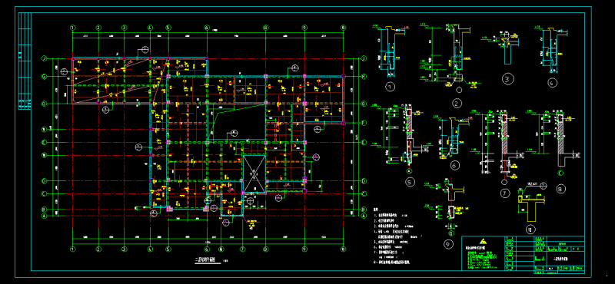This screenshot has width=615, height=284.
Task: Select the X-crossed stair opening box
Action: coord(254,174)
